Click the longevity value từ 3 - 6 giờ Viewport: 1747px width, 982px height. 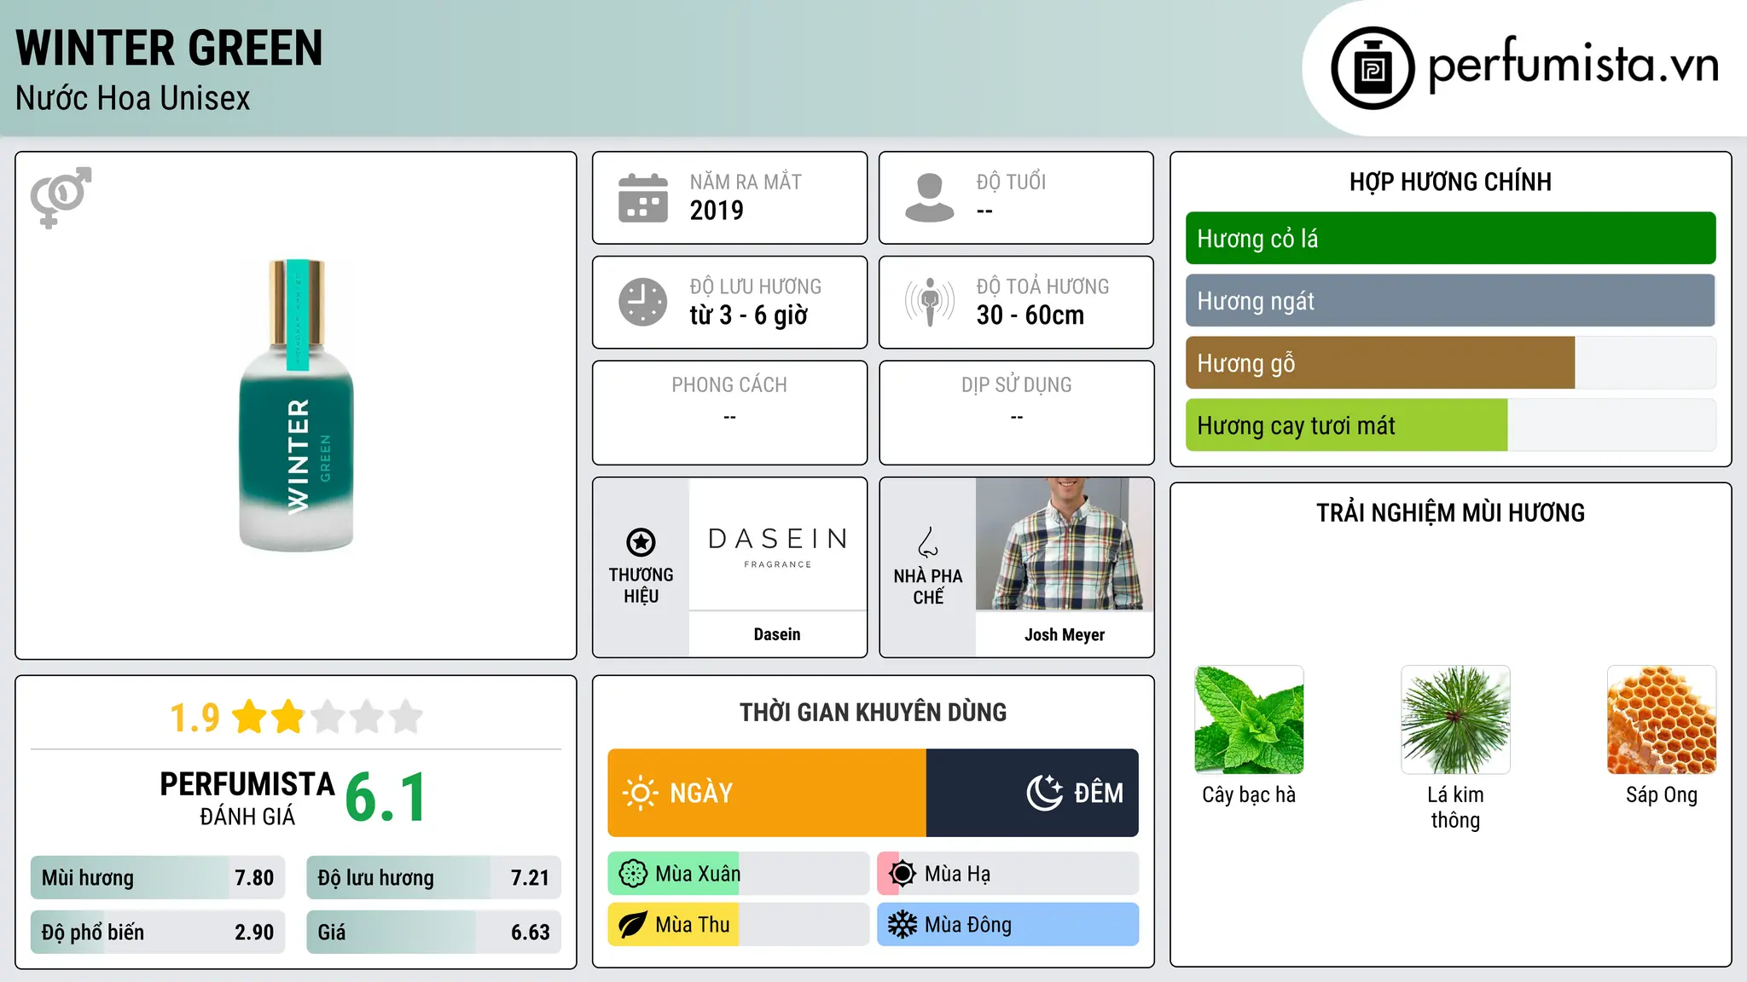click(748, 315)
